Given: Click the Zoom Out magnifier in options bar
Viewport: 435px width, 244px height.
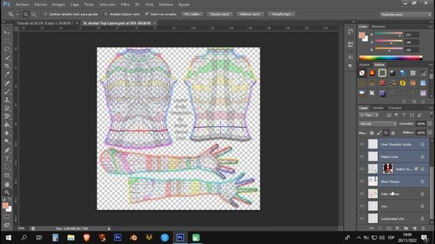Looking at the screenshot, I should point(33,14).
